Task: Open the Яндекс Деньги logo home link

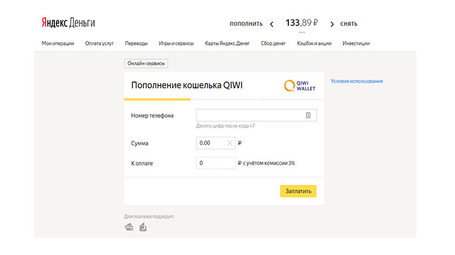Action: point(68,22)
